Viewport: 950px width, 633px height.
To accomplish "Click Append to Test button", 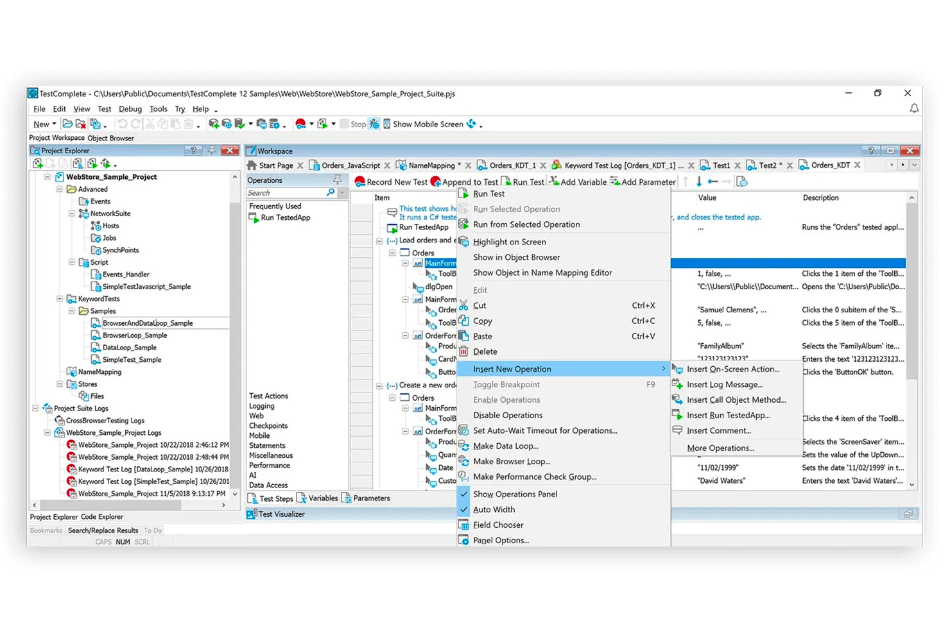I will click(465, 181).
